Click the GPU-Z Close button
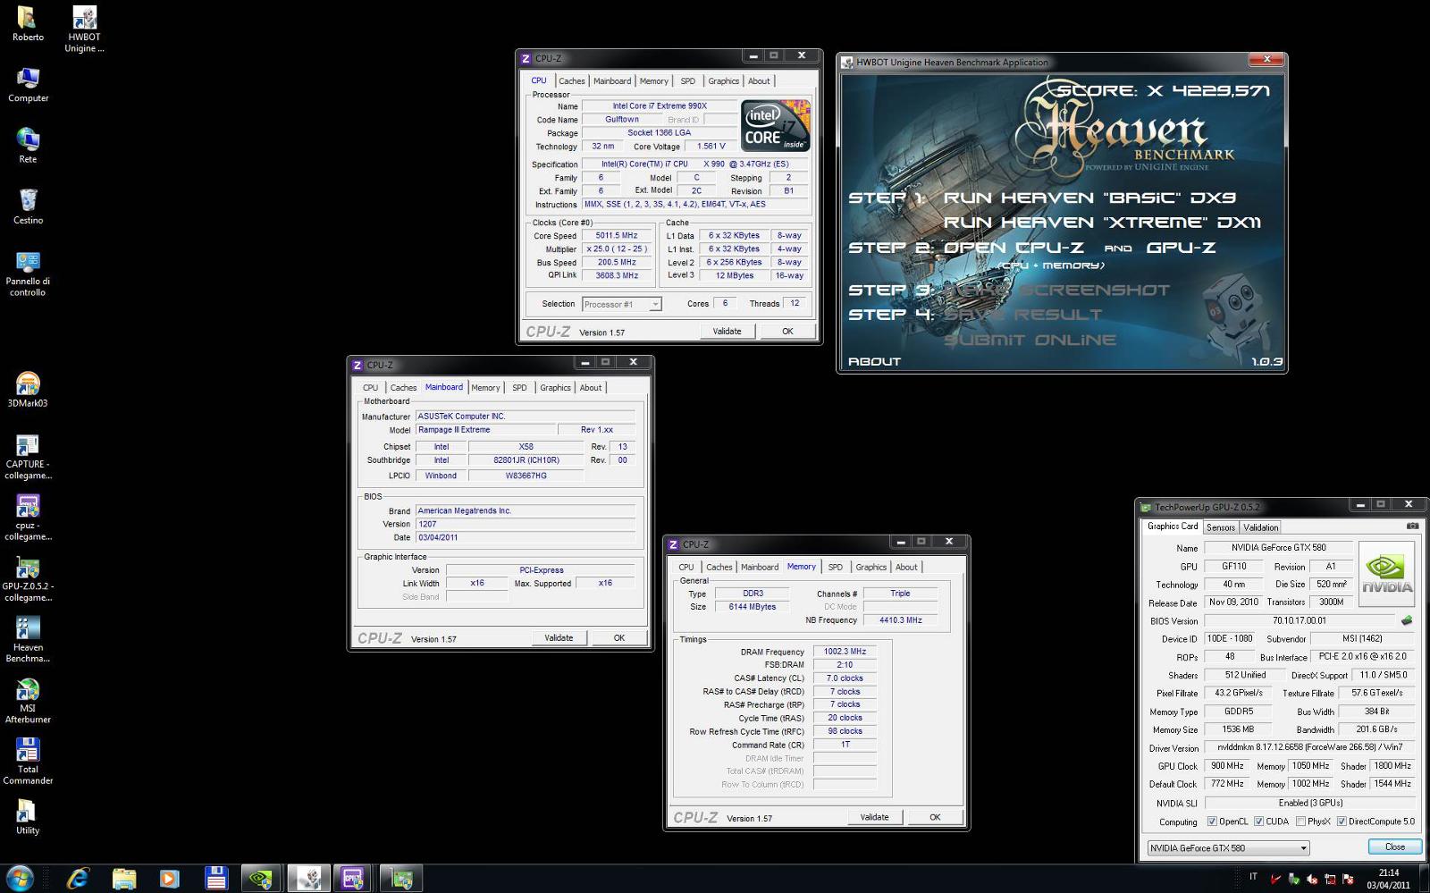Image resolution: width=1430 pixels, height=893 pixels. [x=1394, y=847]
